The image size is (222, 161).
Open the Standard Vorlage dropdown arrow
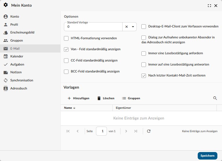(x=133, y=27)
